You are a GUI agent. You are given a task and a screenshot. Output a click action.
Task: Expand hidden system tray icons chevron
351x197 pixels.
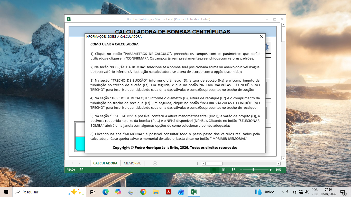282,192
